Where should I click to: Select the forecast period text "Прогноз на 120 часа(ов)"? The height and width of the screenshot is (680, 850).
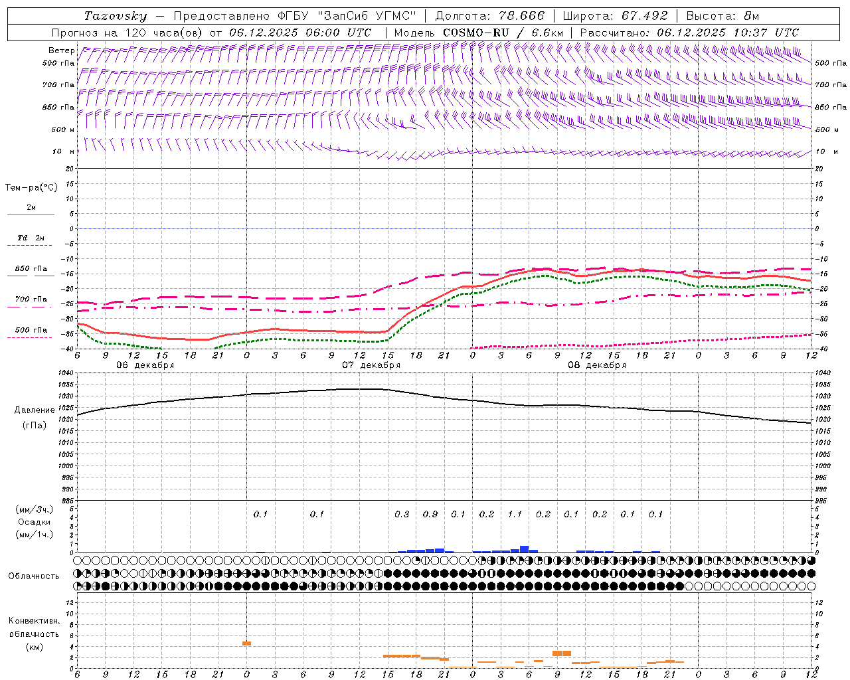coord(128,33)
